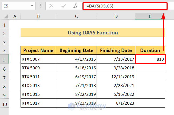The height and width of the screenshot is (115, 174).
Task: Select column C header
Action: pos(76,17)
